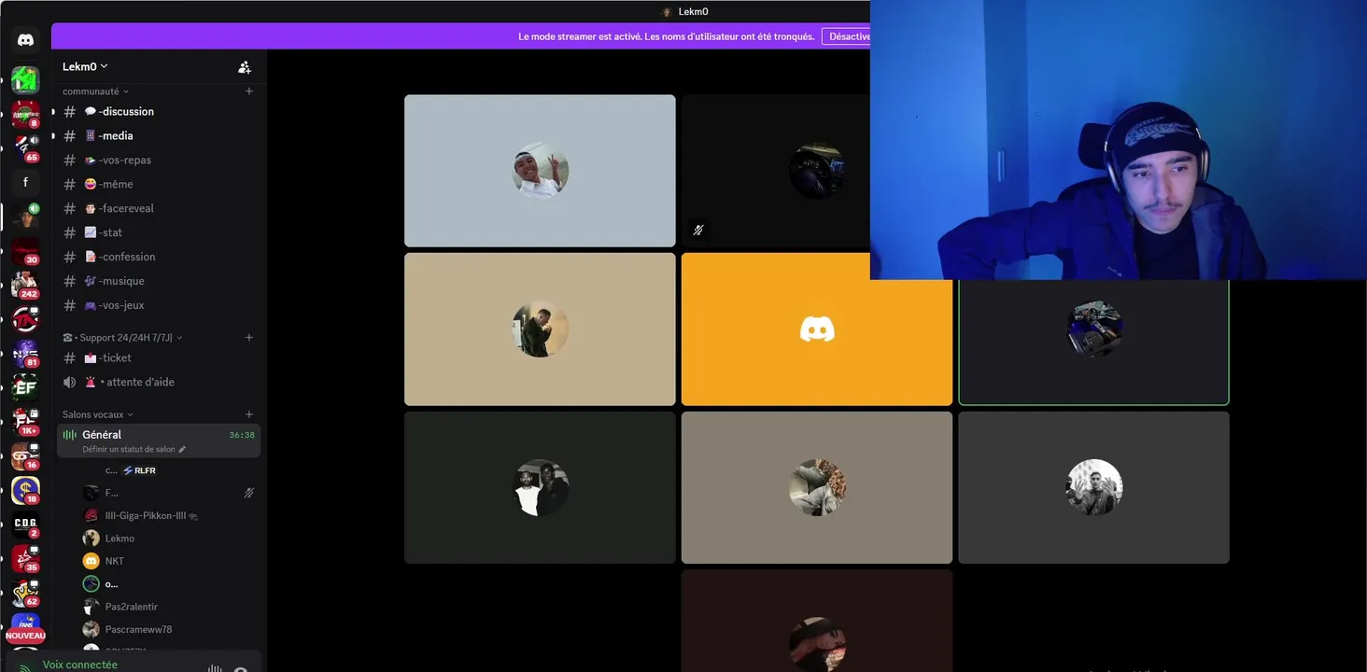The height and width of the screenshot is (672, 1367).
Task: Click the 36:38 call timer
Action: (242, 435)
